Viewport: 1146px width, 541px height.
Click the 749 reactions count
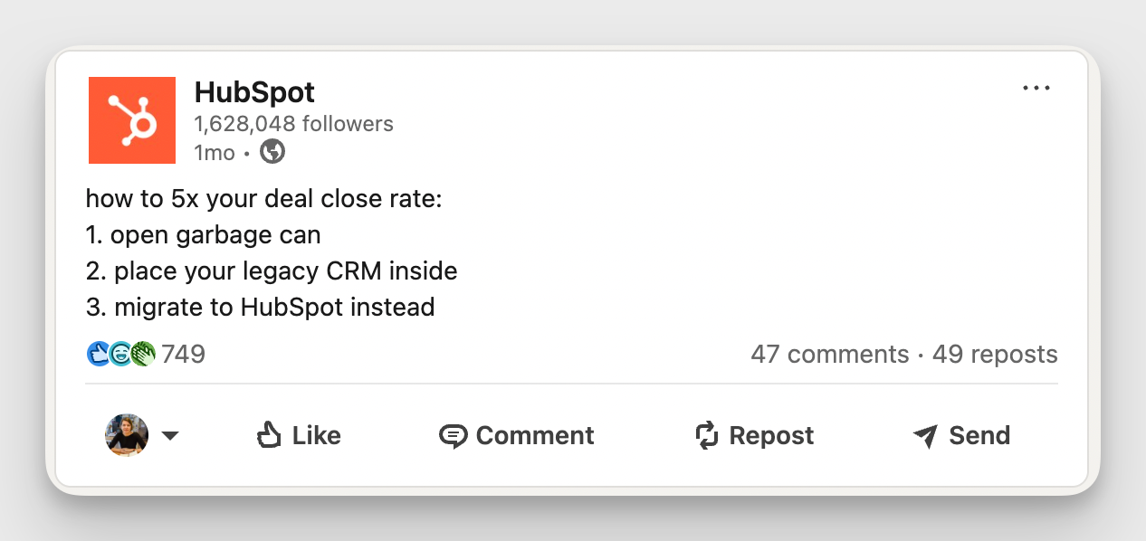coord(186,354)
